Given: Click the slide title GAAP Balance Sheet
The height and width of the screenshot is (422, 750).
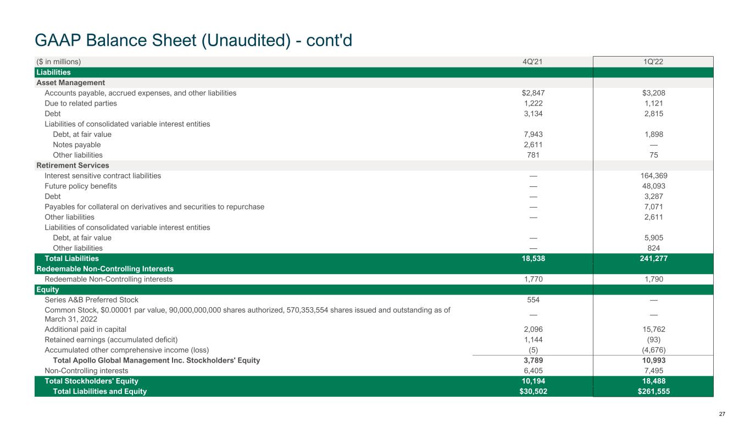Looking at the screenshot, I should 193,40.
